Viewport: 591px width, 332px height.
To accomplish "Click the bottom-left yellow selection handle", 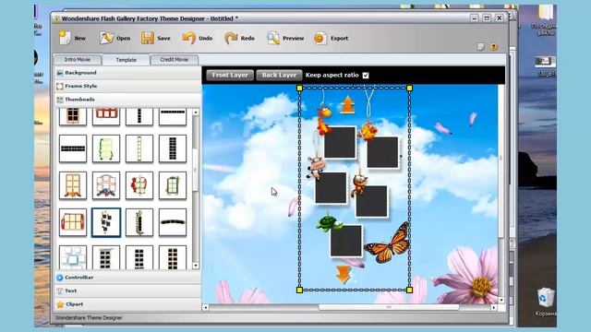I will tap(299, 290).
